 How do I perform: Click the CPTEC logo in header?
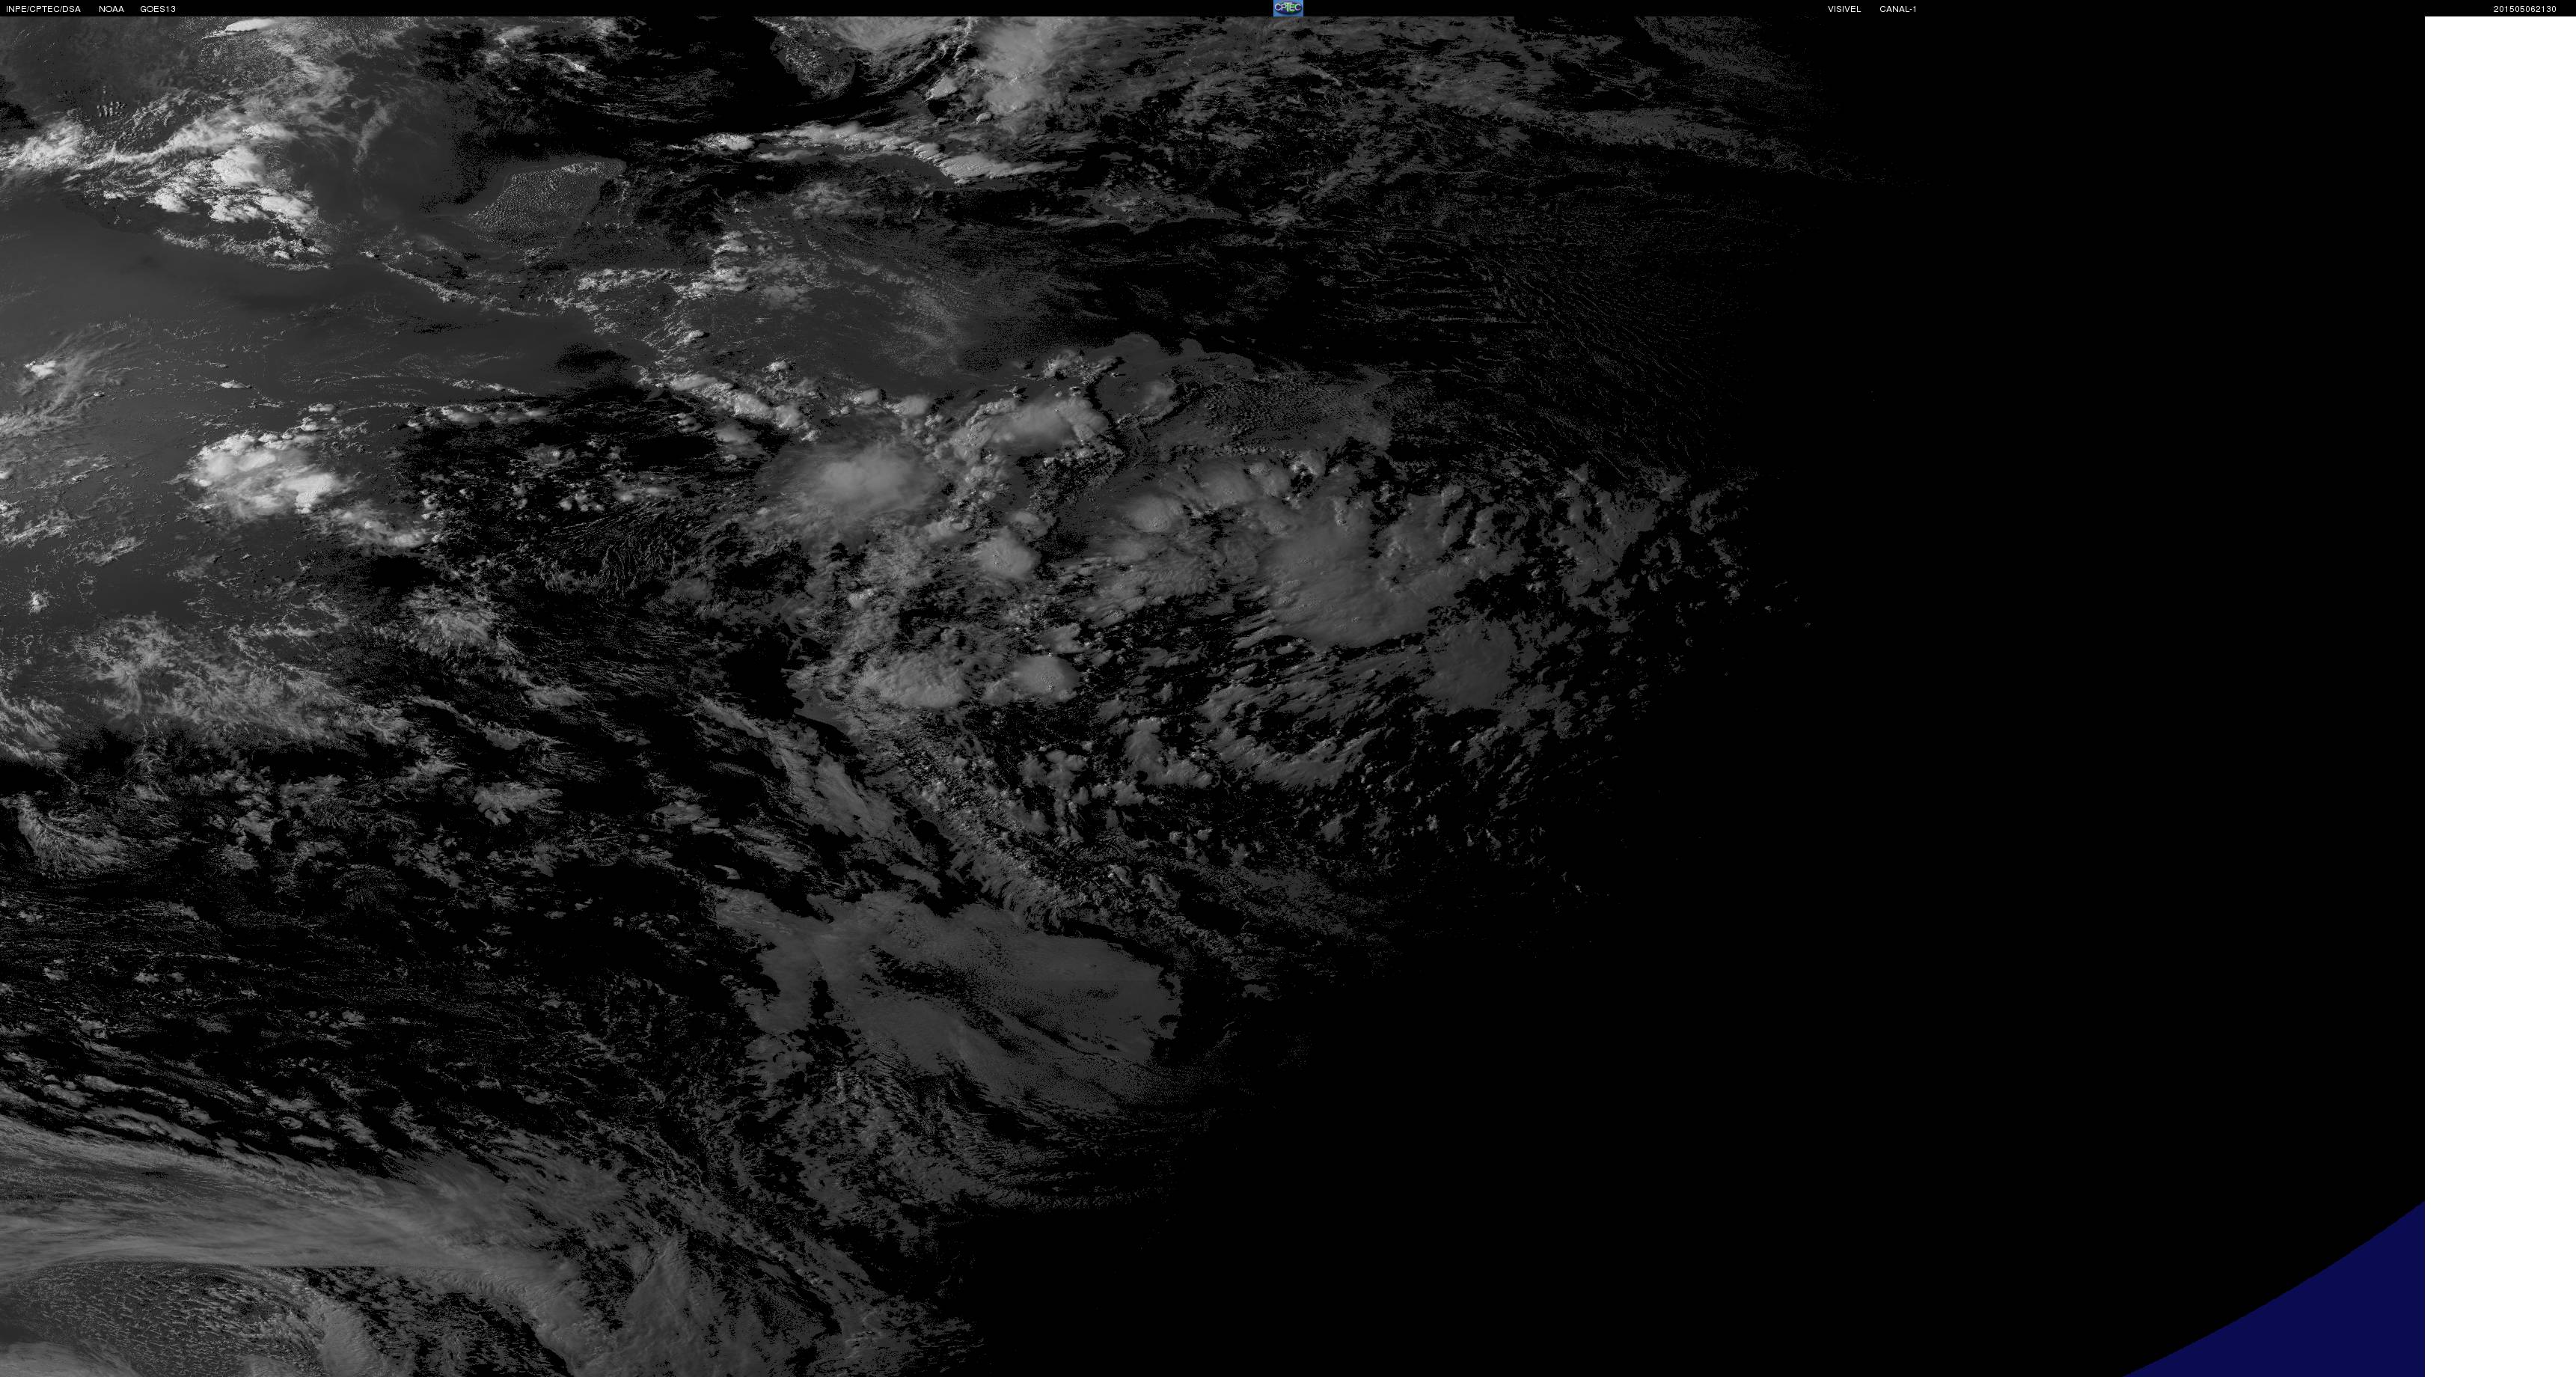pos(1287,8)
